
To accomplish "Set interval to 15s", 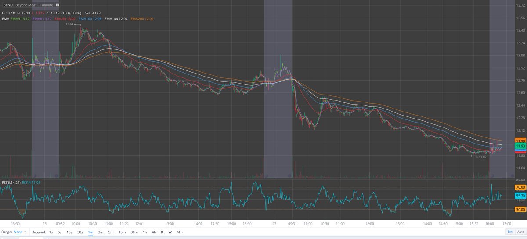I will 69,232.
